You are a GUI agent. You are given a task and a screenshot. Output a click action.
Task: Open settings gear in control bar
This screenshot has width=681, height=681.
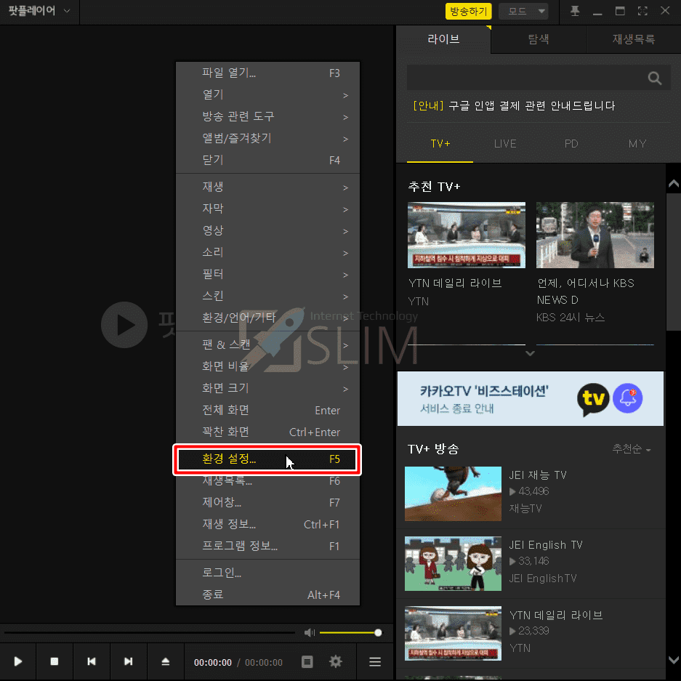click(335, 662)
